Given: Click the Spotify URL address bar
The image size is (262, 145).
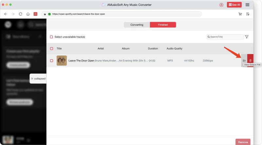Looking at the screenshot, I should 122,14.
